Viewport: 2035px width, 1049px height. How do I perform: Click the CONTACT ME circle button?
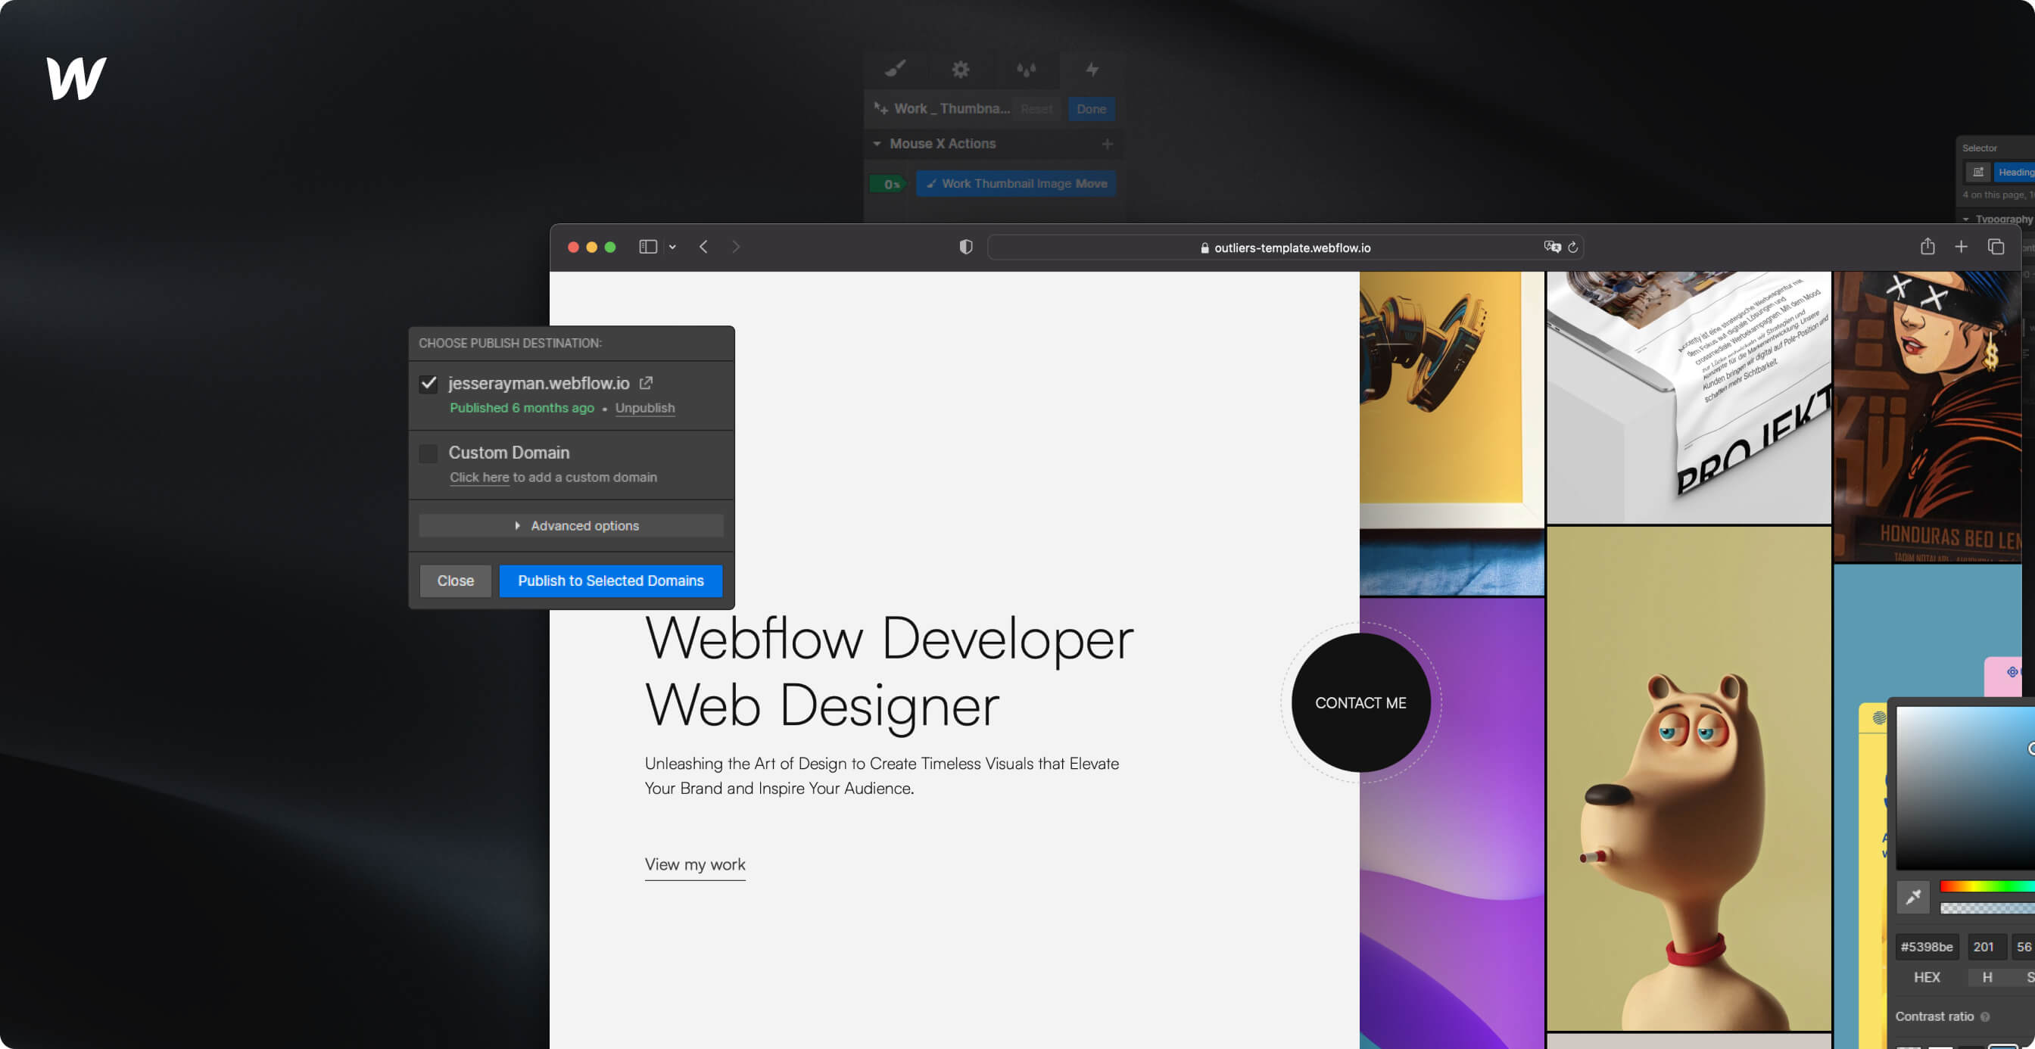pos(1360,702)
